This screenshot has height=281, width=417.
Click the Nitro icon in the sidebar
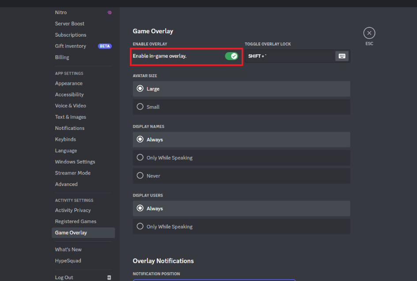coord(109,12)
